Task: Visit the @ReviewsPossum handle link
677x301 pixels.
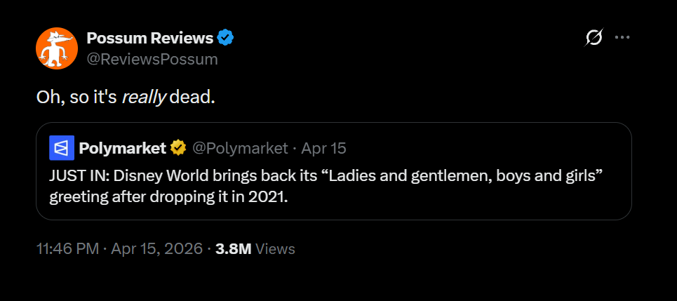Action: pos(152,59)
